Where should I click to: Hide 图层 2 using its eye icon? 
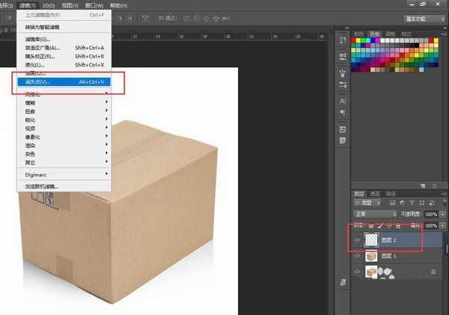(355, 240)
